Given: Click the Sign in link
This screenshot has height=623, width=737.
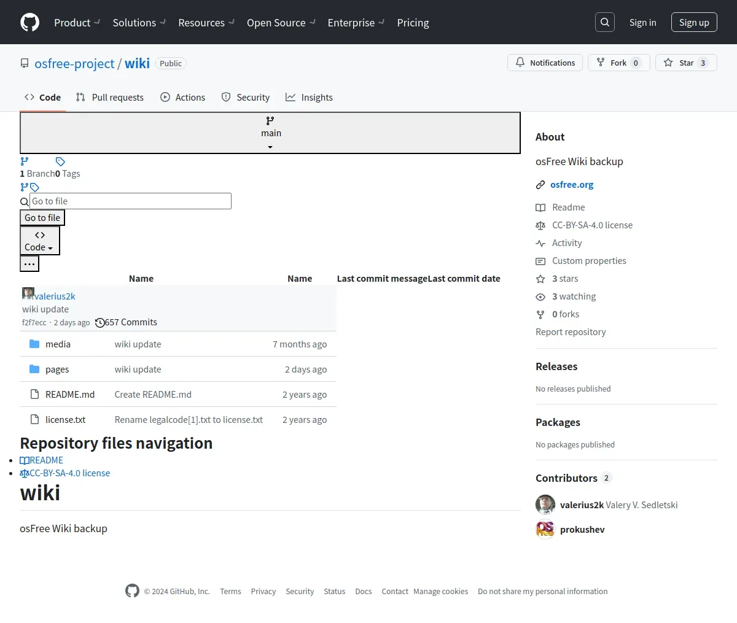Looking at the screenshot, I should tap(642, 22).
